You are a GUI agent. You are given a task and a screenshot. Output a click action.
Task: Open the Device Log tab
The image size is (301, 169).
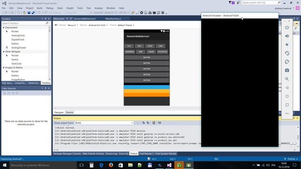pos(111,154)
